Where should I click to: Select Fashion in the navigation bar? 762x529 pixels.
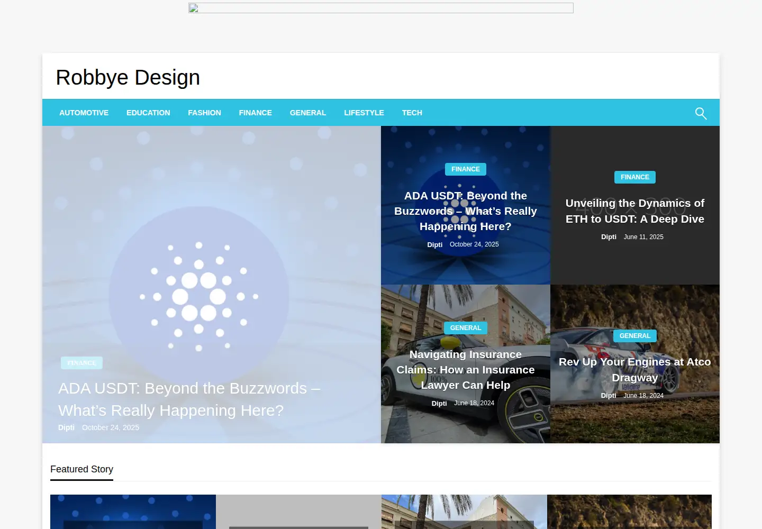click(x=204, y=113)
